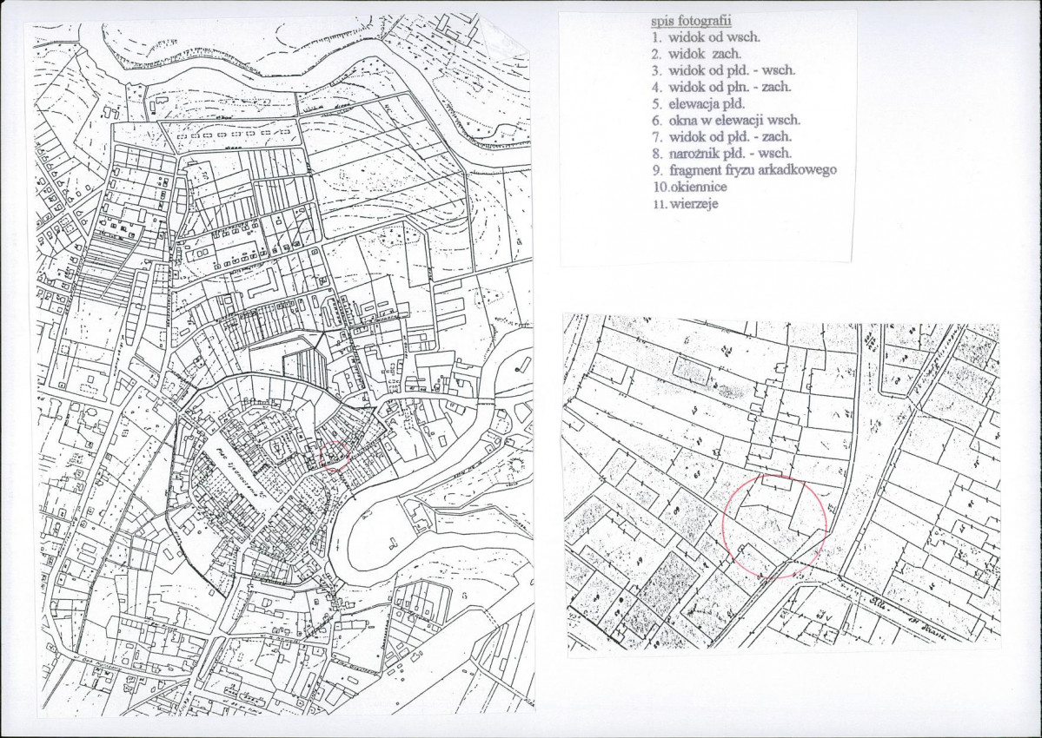
Task: Choose '6. okna w elewacji wsch.'
Action: pyautogui.click(x=726, y=120)
